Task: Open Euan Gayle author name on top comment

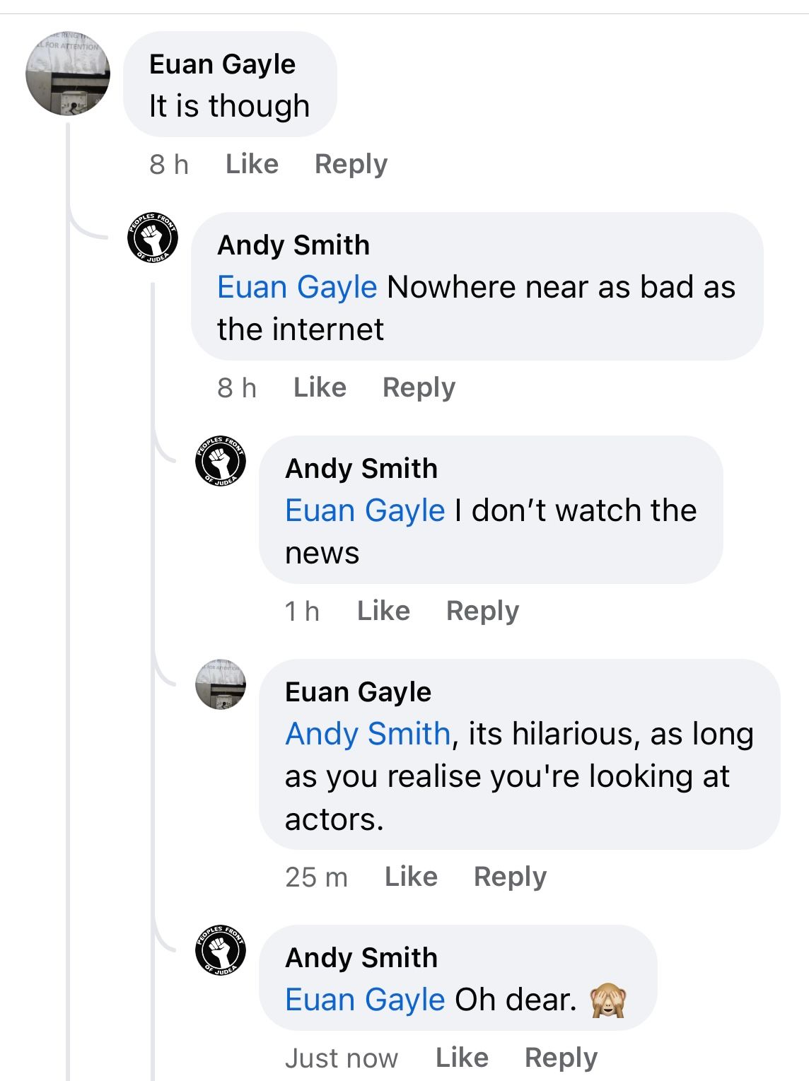Action: [222, 64]
